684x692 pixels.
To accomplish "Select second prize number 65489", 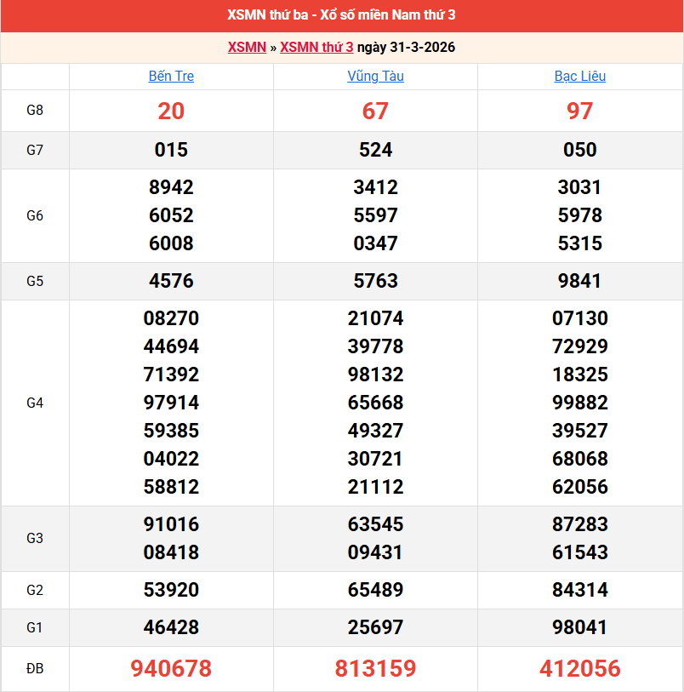I will 375,590.
